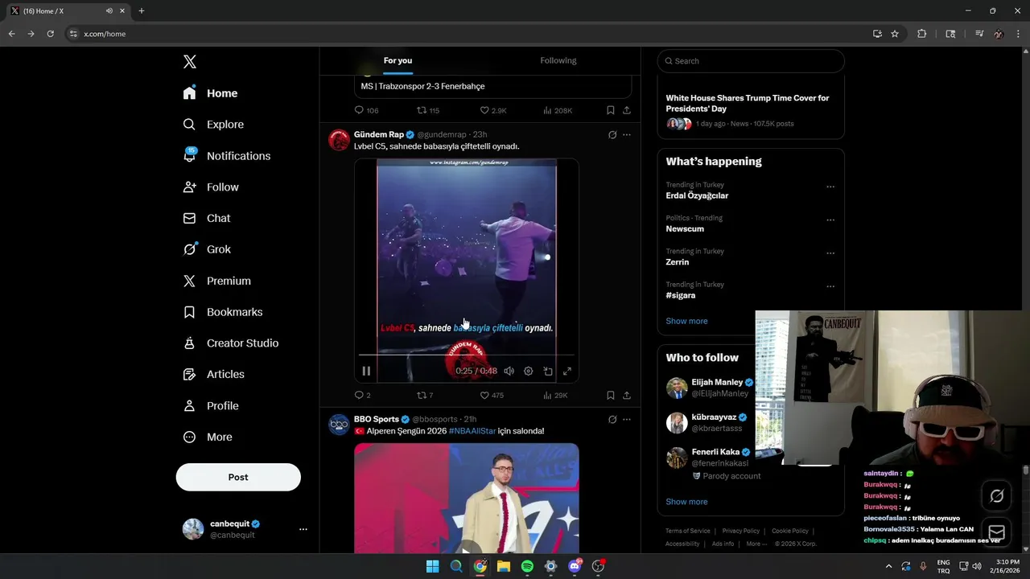Open Spotify from the taskbar
Image resolution: width=1030 pixels, height=579 pixels.
pos(527,566)
